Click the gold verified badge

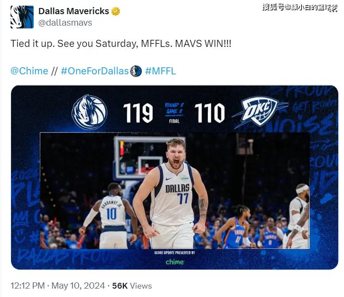pyautogui.click(x=115, y=11)
